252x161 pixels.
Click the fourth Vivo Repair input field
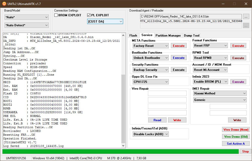(x=167, y=113)
